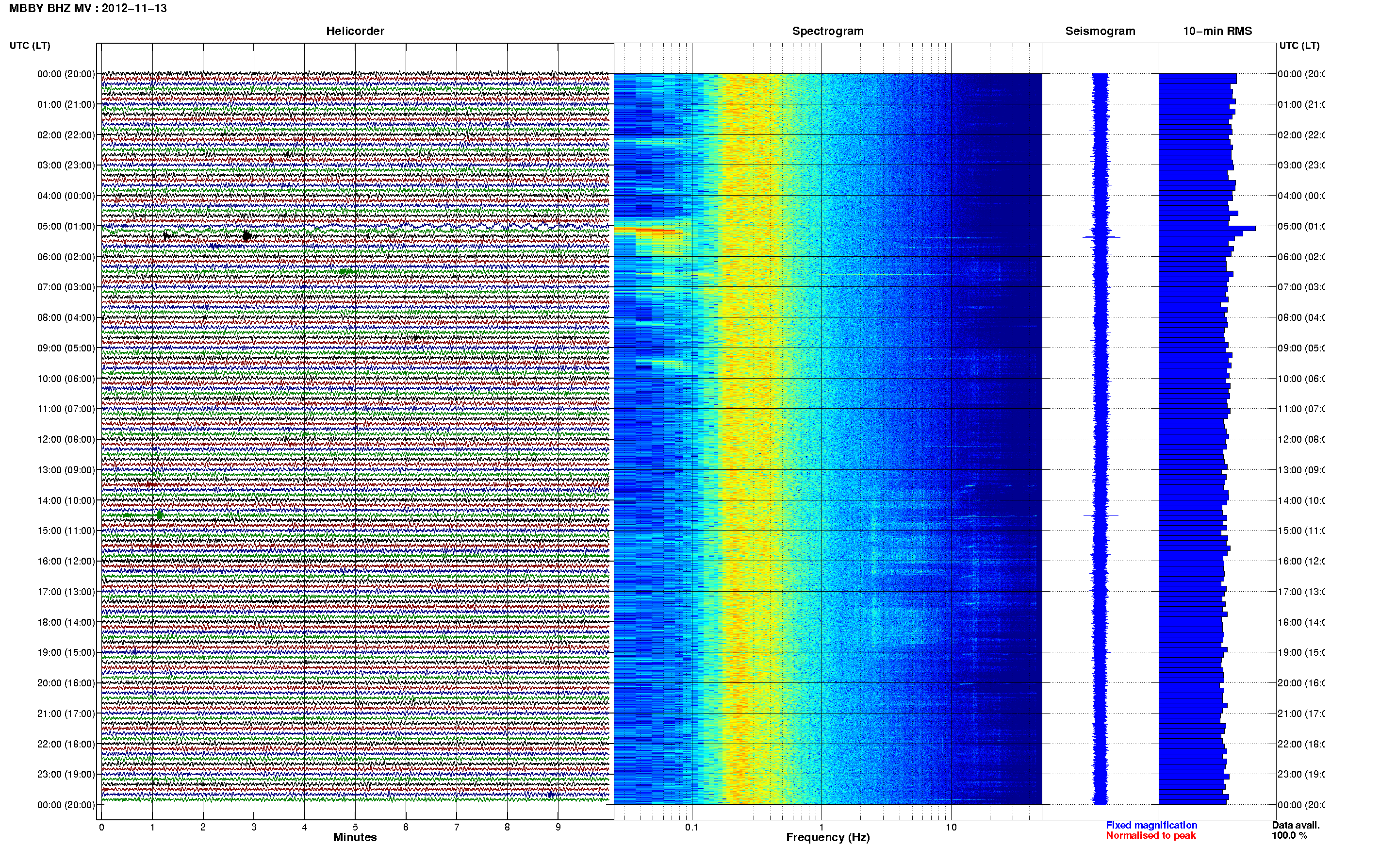1380x863 pixels.
Task: Click the 10:00 (06:00) left axis label
Action: coord(66,379)
